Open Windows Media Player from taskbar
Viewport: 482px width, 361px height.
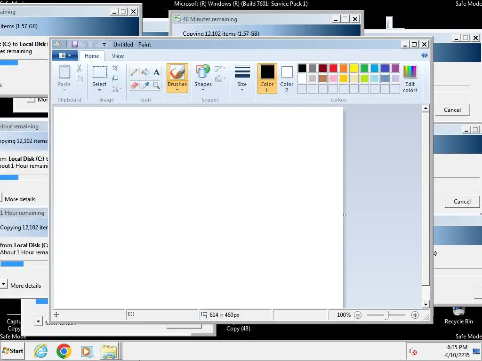pos(87,351)
